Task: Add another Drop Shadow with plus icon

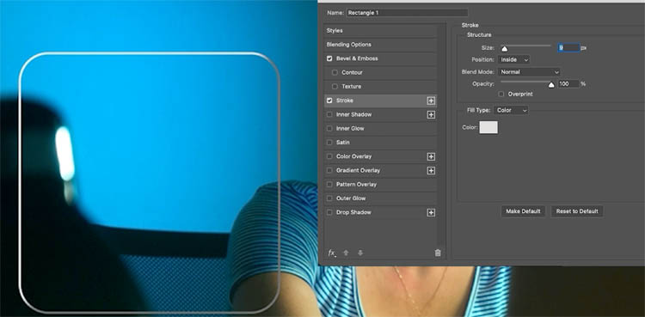Action: coord(431,212)
